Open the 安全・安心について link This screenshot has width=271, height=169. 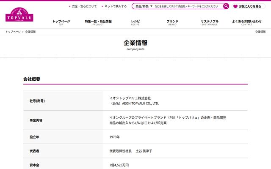point(84,6)
